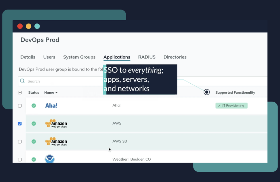
Task: Click the Amazon Web Services logo for AWS
Action: tap(56, 123)
